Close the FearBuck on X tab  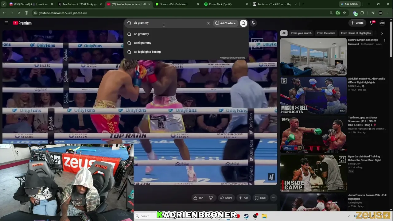pos(100,4)
